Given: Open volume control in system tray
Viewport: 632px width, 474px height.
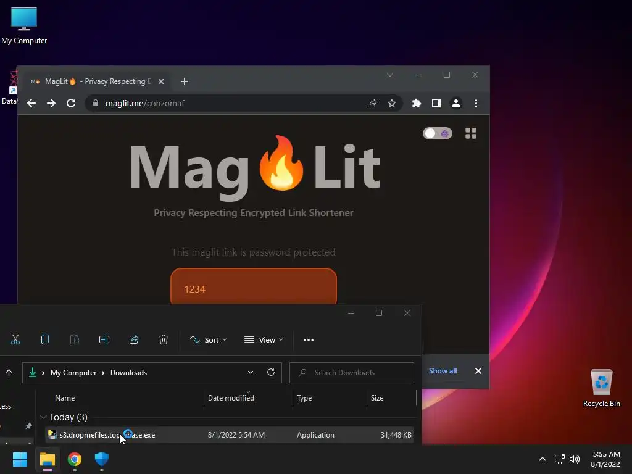Looking at the screenshot, I should [575, 459].
